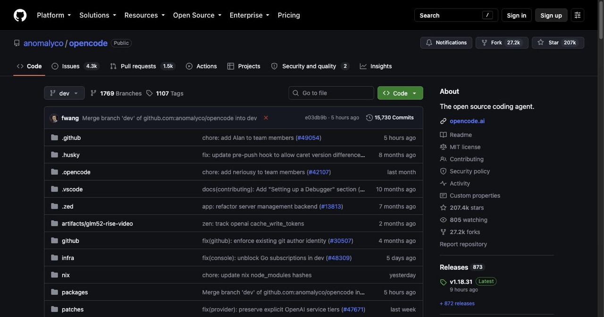Click the fork icon in Fork button
Image resolution: width=604 pixels, height=317 pixels.
point(484,42)
